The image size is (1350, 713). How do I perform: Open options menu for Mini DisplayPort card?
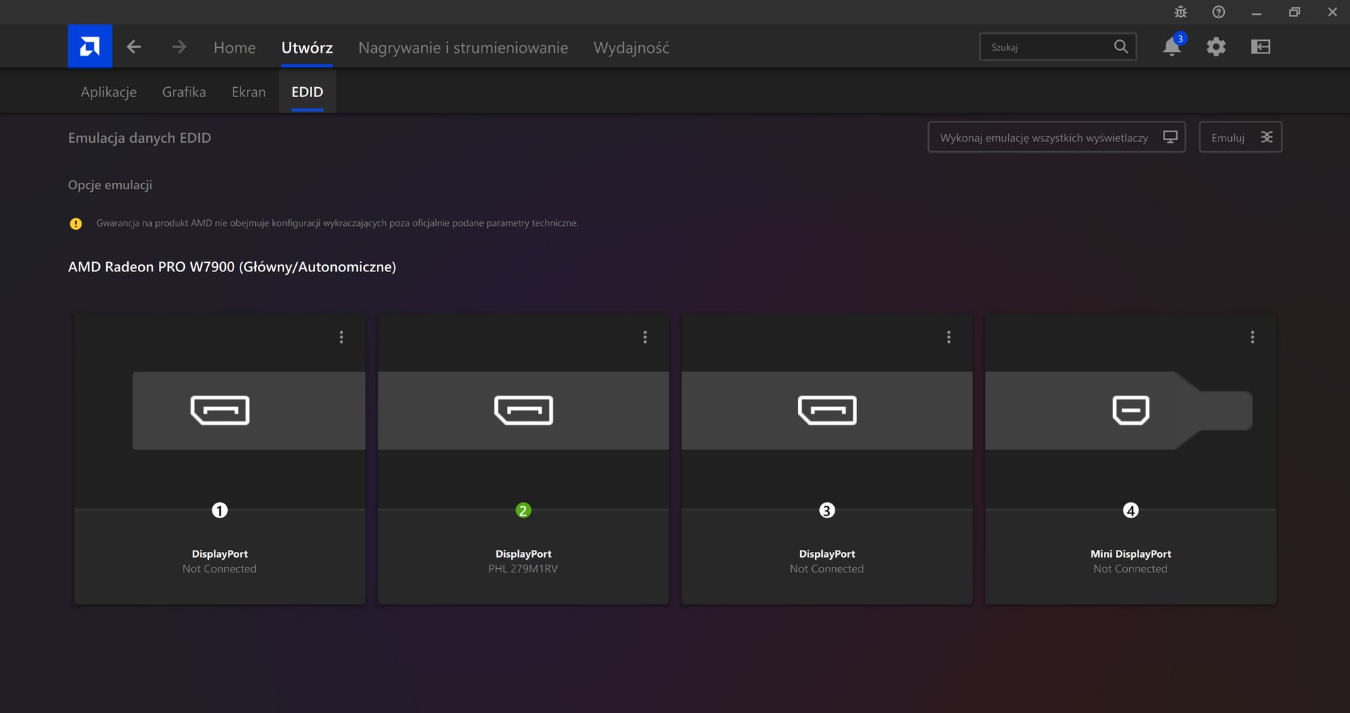tap(1252, 338)
